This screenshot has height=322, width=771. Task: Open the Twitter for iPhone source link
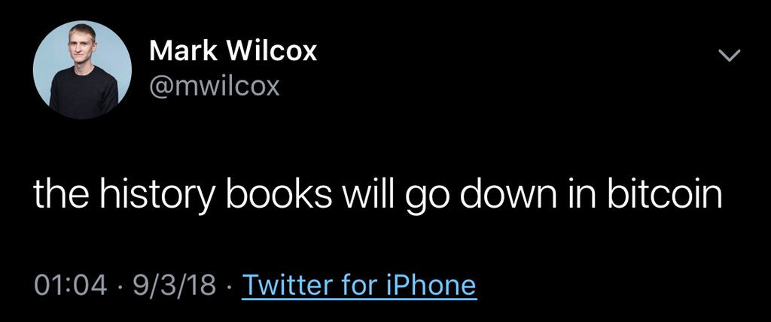[359, 285]
